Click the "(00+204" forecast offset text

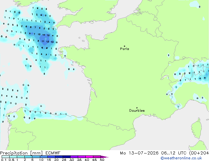click(199, 153)
